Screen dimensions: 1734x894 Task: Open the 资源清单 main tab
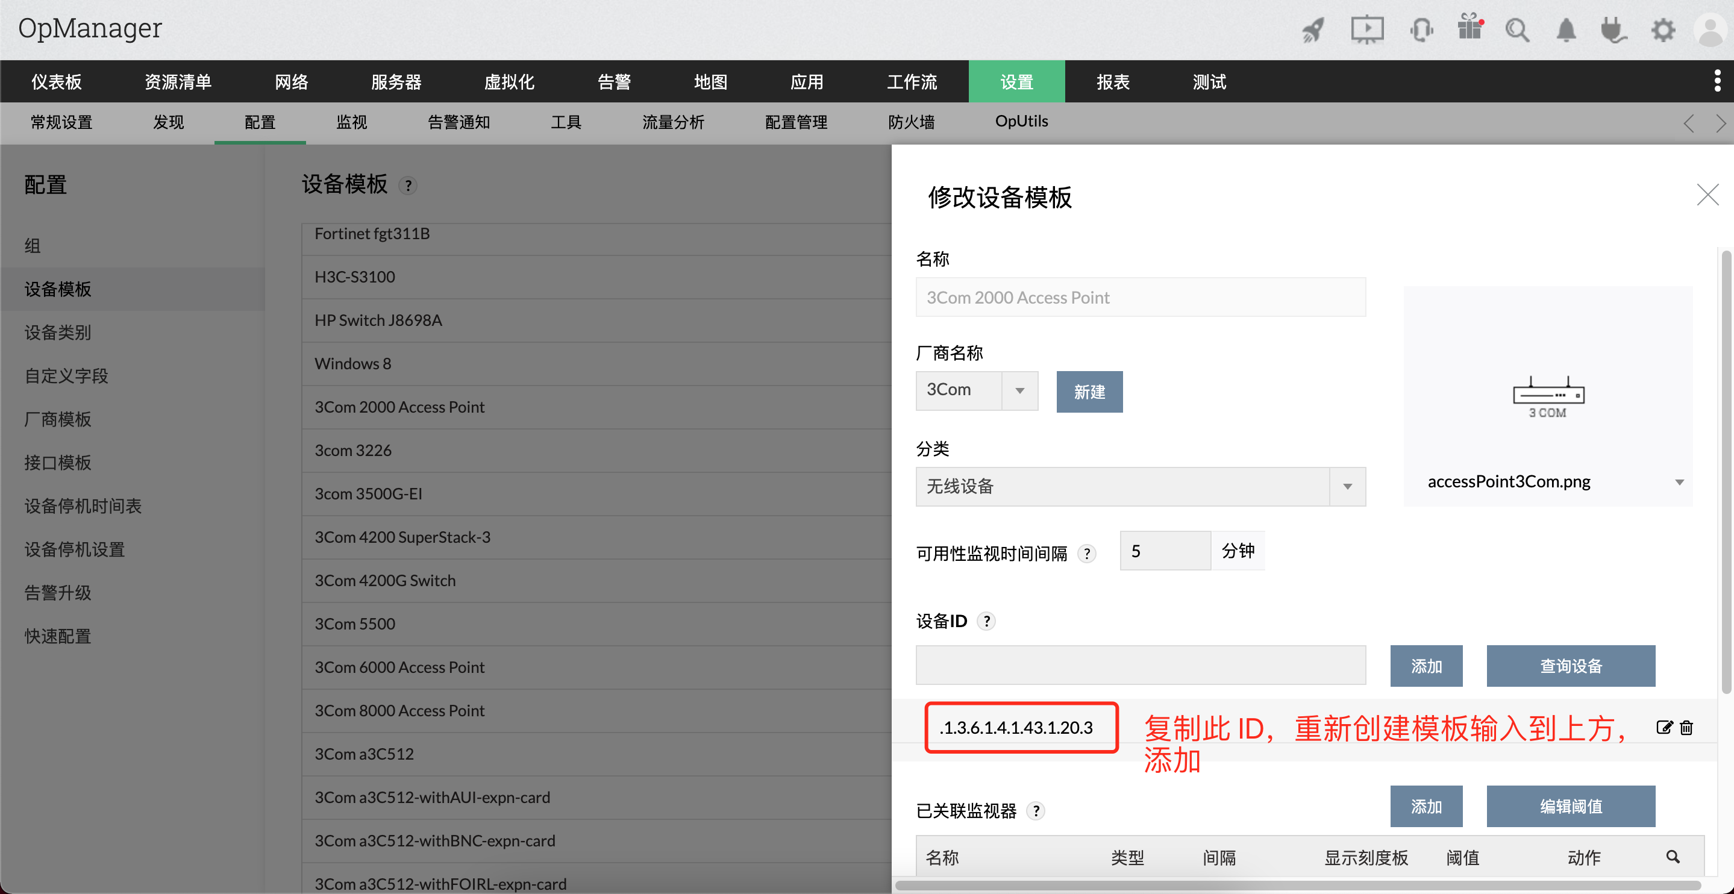coord(178,81)
